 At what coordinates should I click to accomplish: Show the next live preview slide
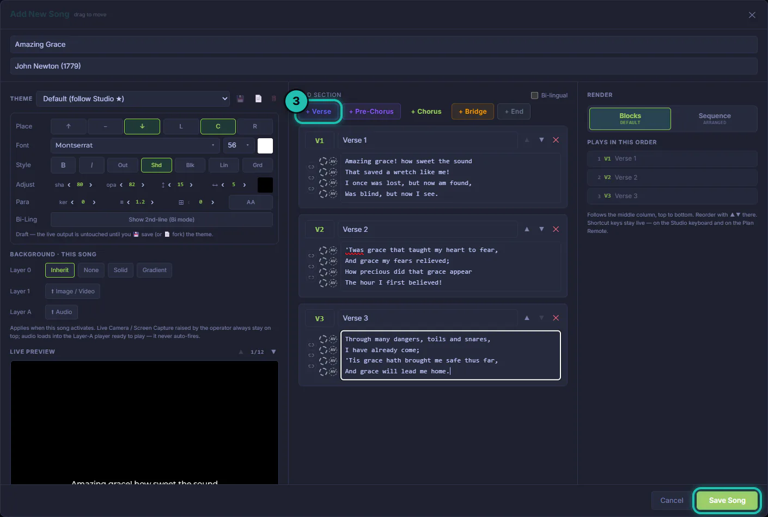pyautogui.click(x=273, y=352)
